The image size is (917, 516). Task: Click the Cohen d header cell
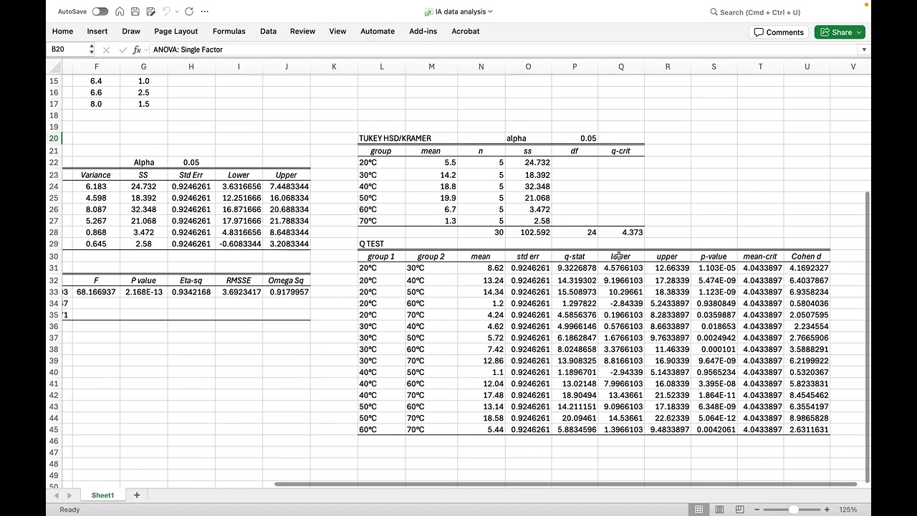(x=807, y=256)
